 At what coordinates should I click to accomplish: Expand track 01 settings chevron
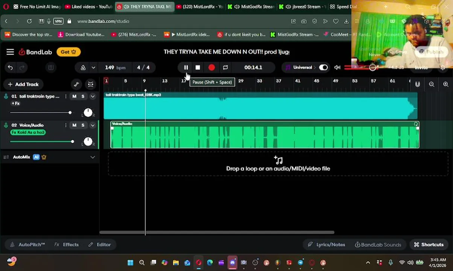coord(93,96)
